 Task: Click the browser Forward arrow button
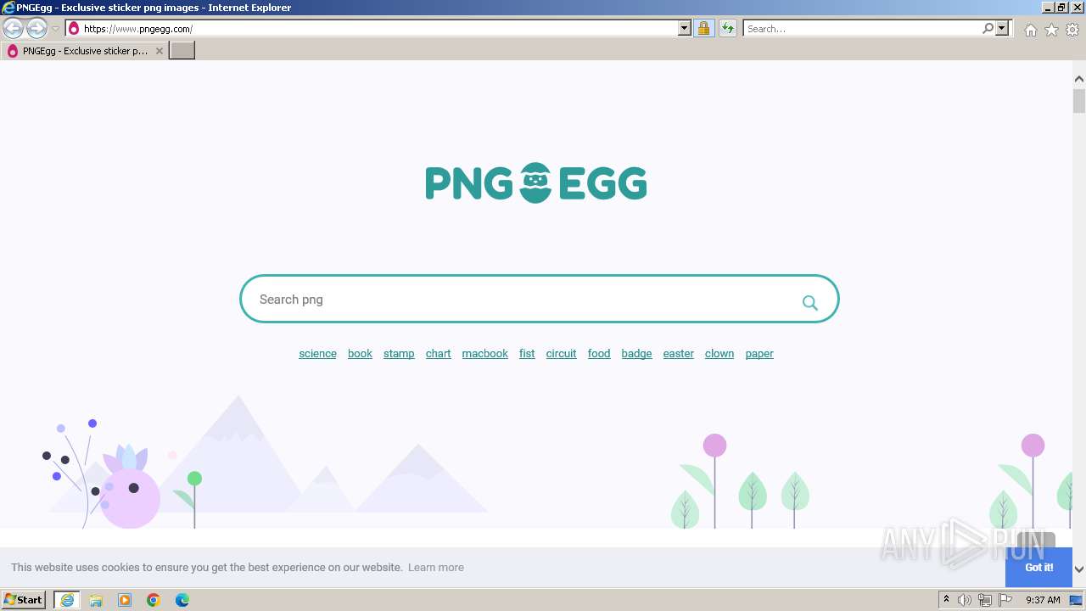pyautogui.click(x=36, y=29)
